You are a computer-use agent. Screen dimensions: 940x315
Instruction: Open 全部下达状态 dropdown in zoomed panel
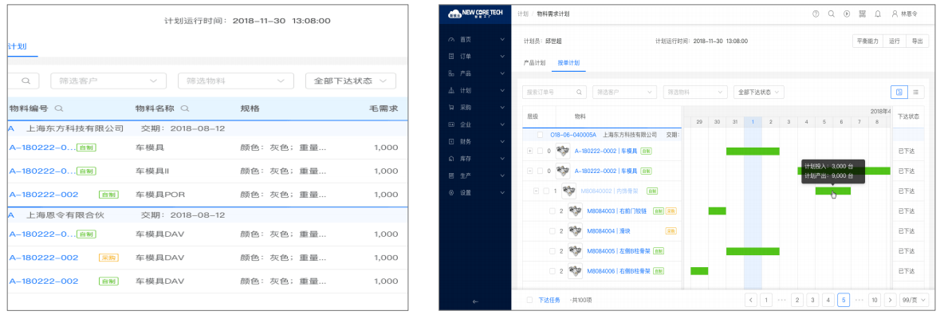coord(350,81)
